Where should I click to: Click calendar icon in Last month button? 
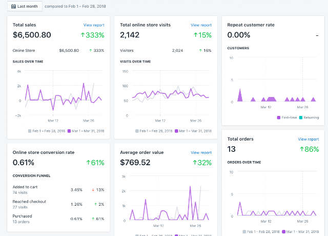pos(13,7)
